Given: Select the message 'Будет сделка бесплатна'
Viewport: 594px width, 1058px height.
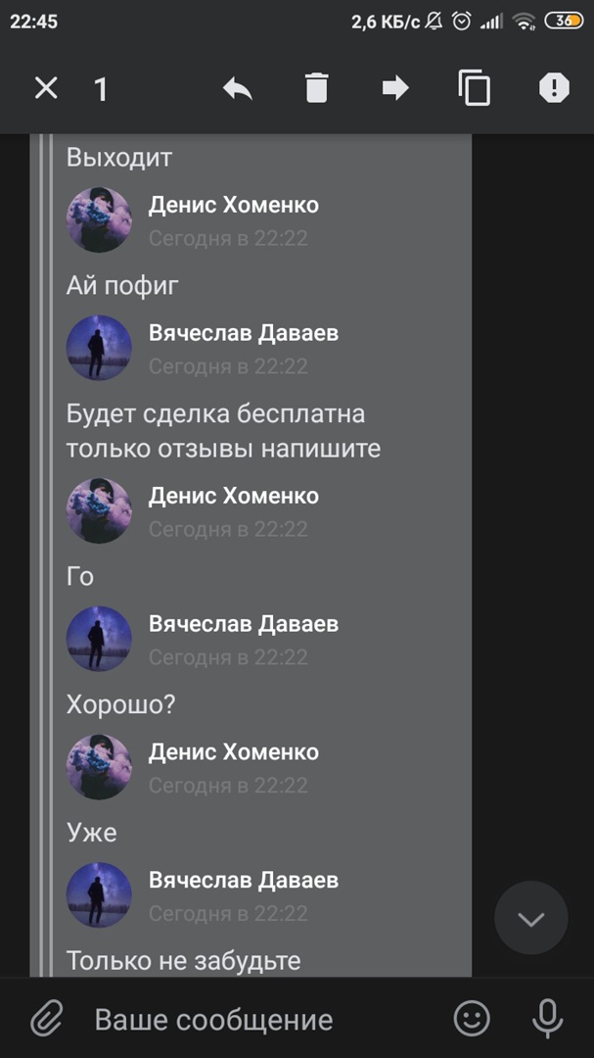Looking at the screenshot, I should click(215, 413).
